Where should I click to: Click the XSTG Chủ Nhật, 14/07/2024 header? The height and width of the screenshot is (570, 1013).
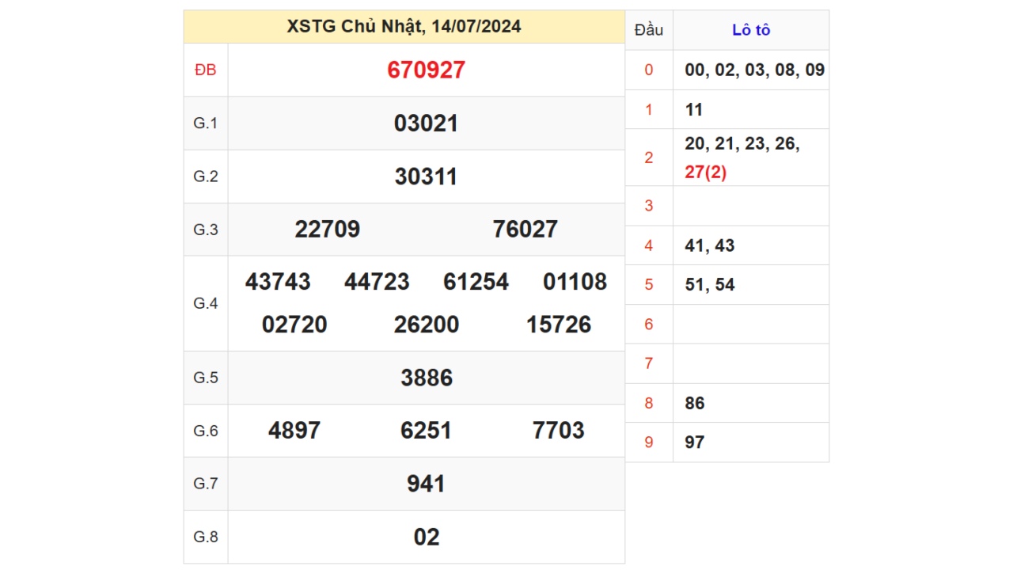click(404, 27)
